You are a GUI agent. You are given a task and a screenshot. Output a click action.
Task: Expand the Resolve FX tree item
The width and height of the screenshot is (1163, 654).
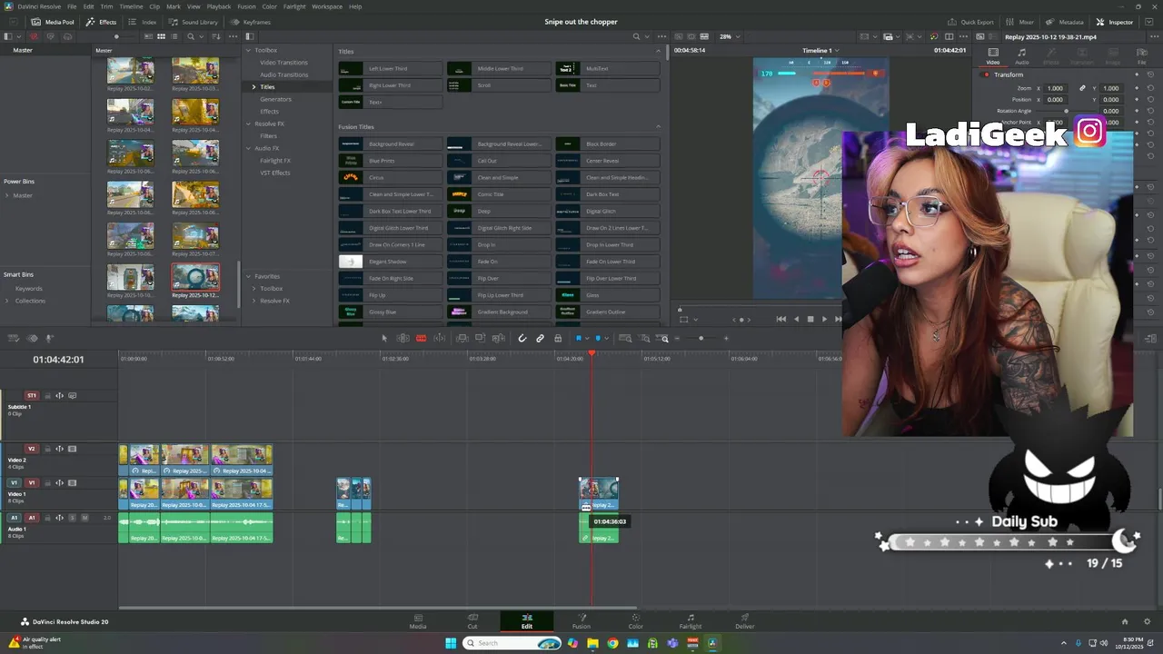pyautogui.click(x=248, y=124)
